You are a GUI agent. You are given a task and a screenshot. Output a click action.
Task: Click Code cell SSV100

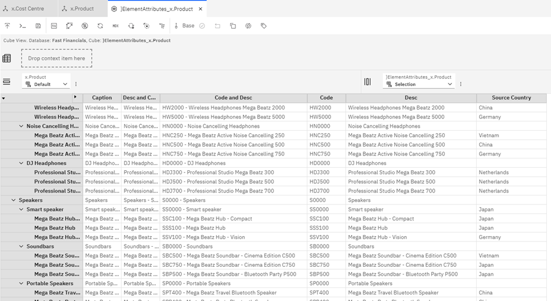click(x=326, y=237)
